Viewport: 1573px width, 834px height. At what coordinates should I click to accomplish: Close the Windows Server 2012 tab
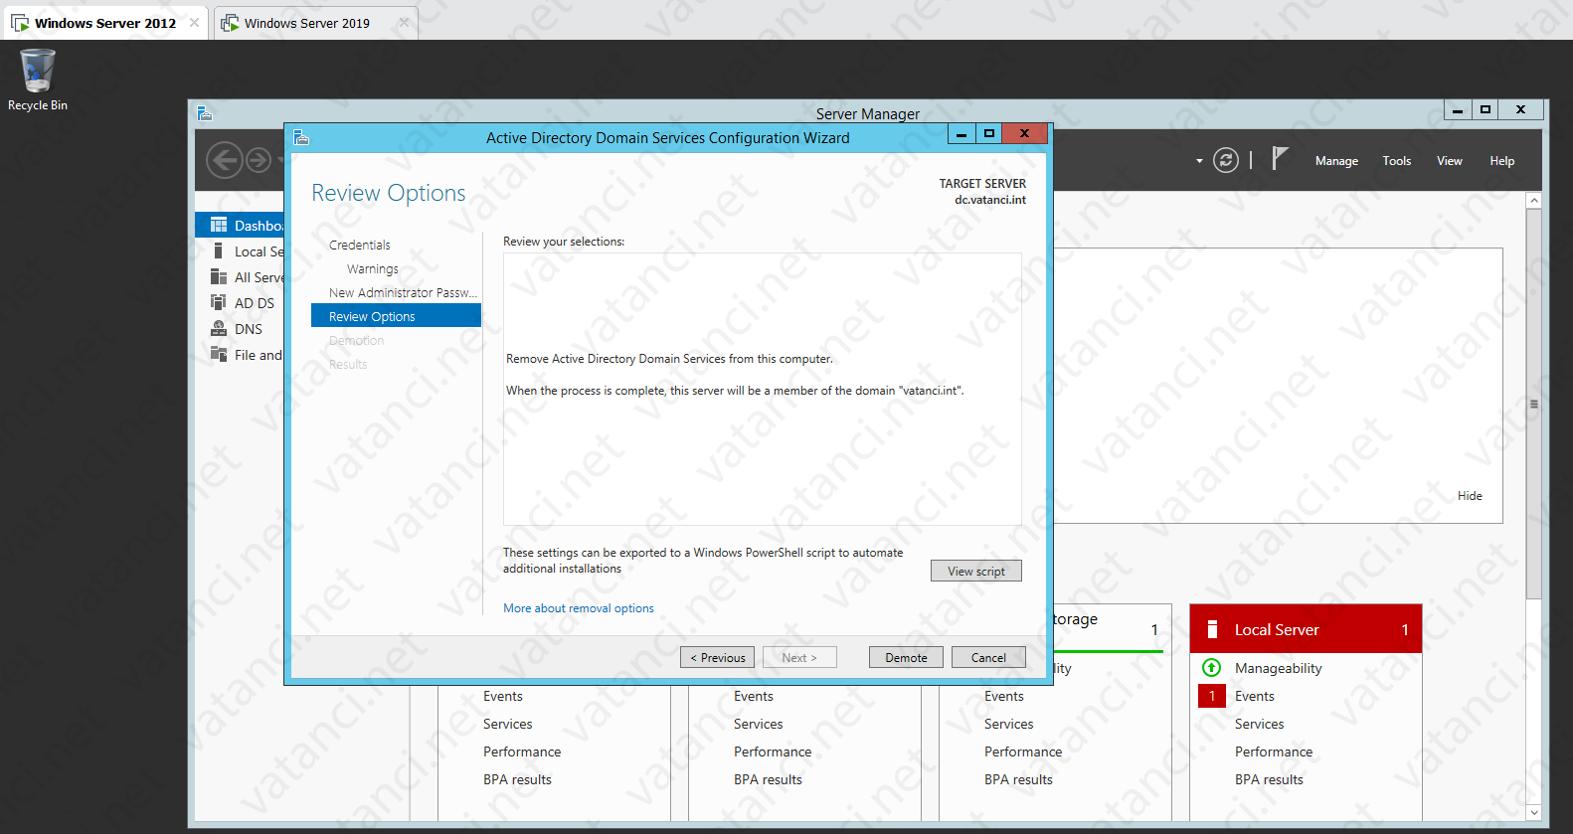coord(194,22)
